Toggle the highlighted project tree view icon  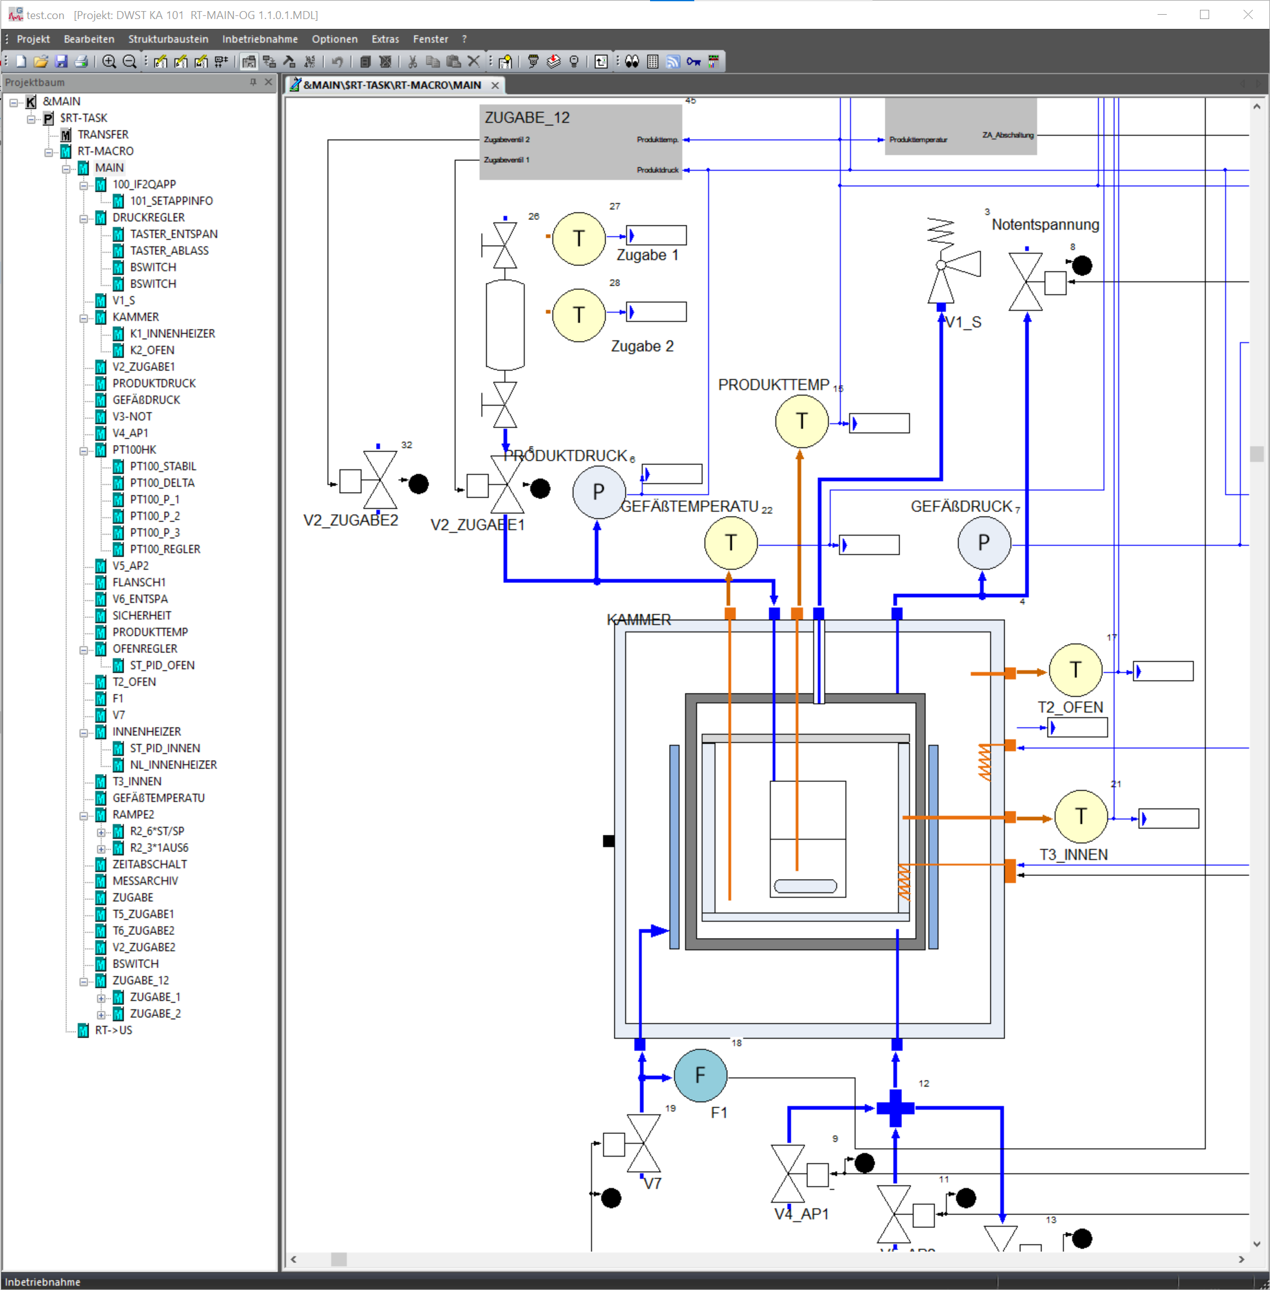click(249, 62)
